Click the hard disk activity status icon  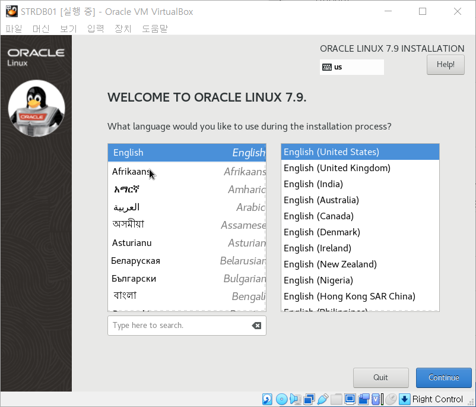pos(267,399)
